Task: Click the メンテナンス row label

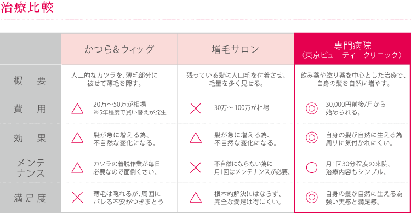Action: 31,168
